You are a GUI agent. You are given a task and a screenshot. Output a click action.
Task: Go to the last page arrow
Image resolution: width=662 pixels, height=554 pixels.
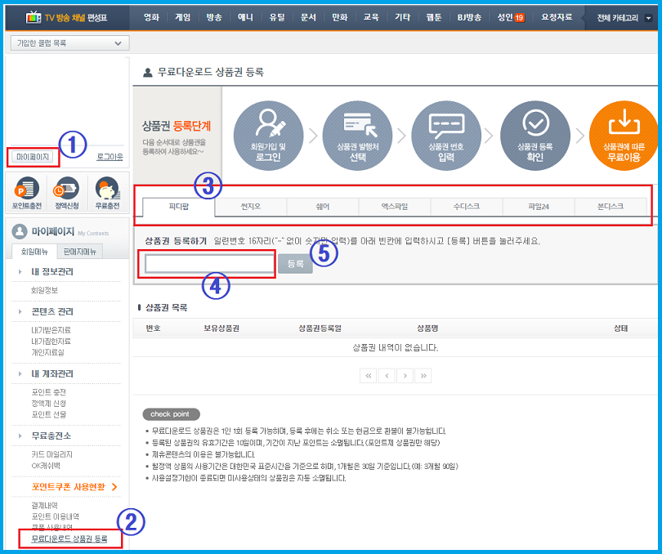(423, 375)
